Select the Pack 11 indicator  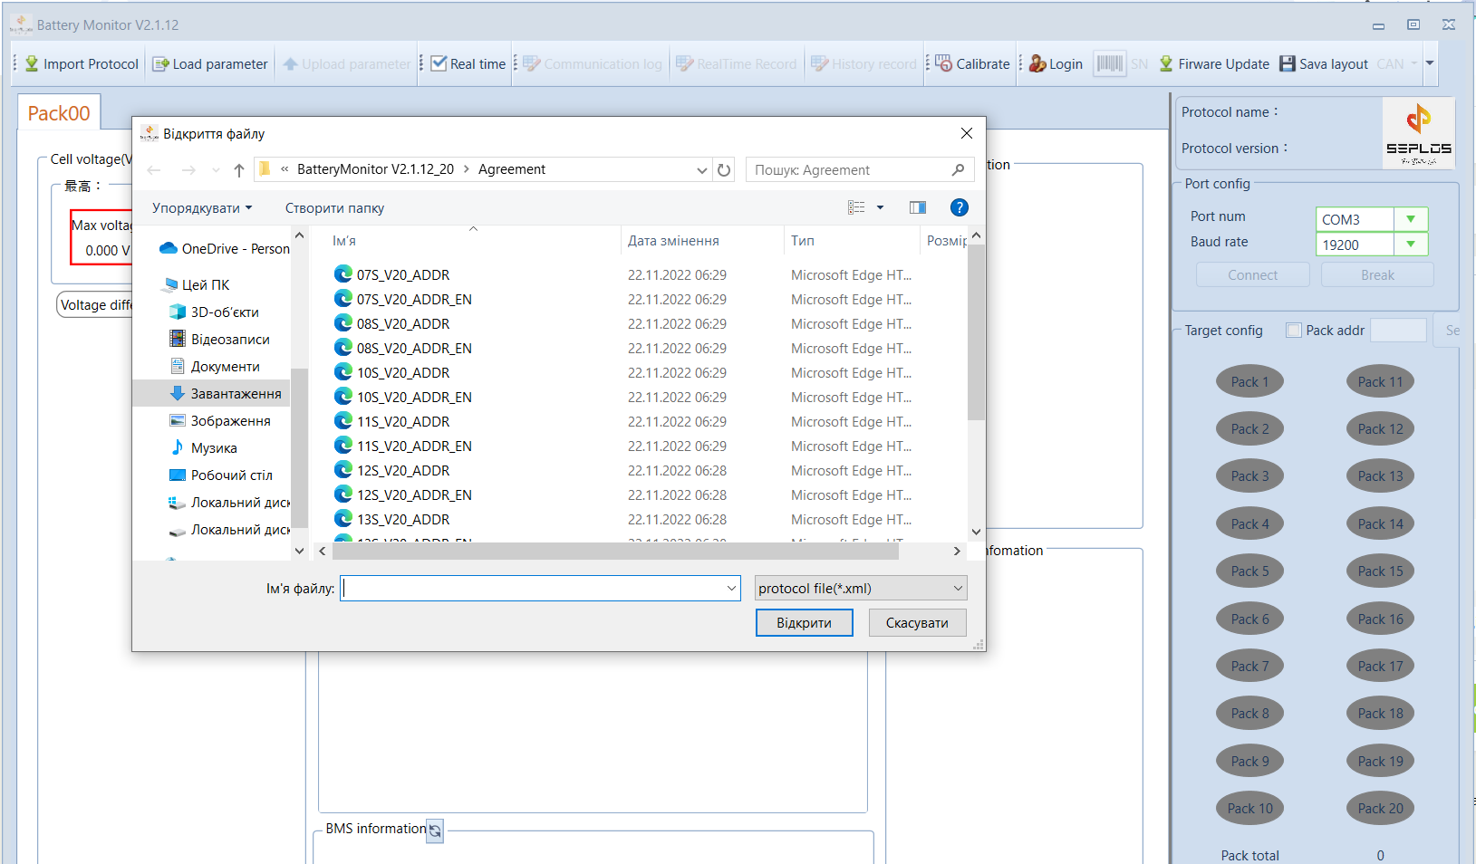pyautogui.click(x=1380, y=382)
